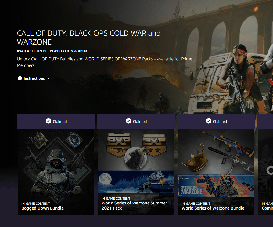Select the Claimed label on Bogged Down Bundle card
This screenshot has width=273, height=227.
click(x=60, y=122)
